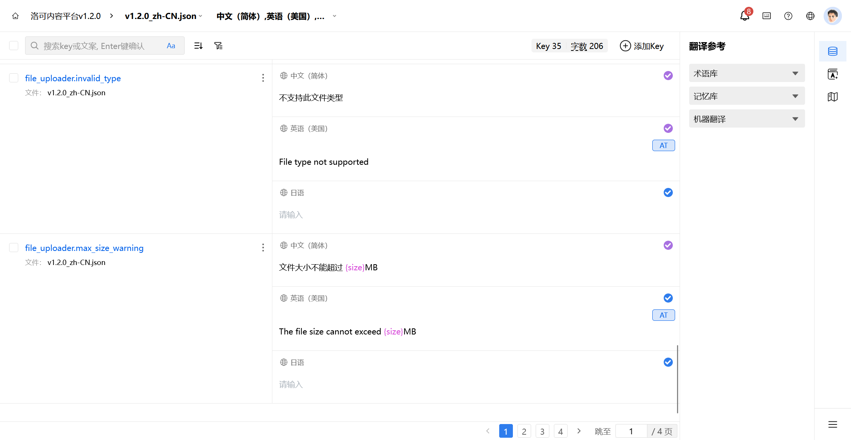Click the 添加Key button

[642, 46]
